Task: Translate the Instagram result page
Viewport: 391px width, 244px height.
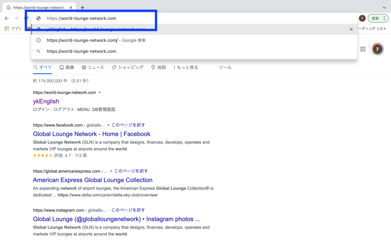Action: (128, 210)
